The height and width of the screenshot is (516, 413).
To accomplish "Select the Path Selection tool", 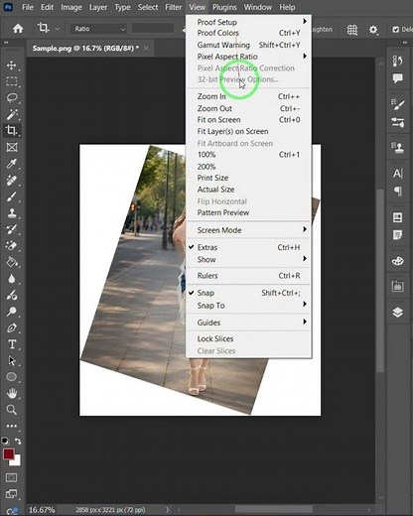I will [12, 360].
